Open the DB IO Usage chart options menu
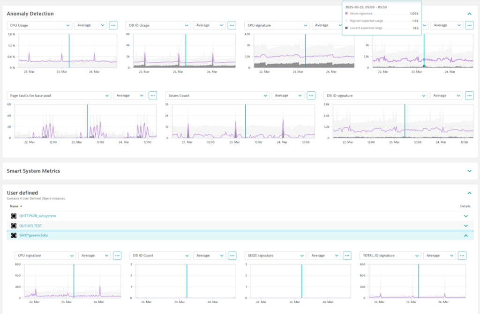 pyautogui.click(x=232, y=25)
